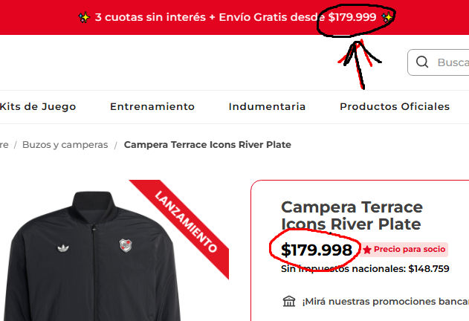The width and height of the screenshot is (469, 321).
Task: Click the search magnifier icon
Action: [422, 62]
